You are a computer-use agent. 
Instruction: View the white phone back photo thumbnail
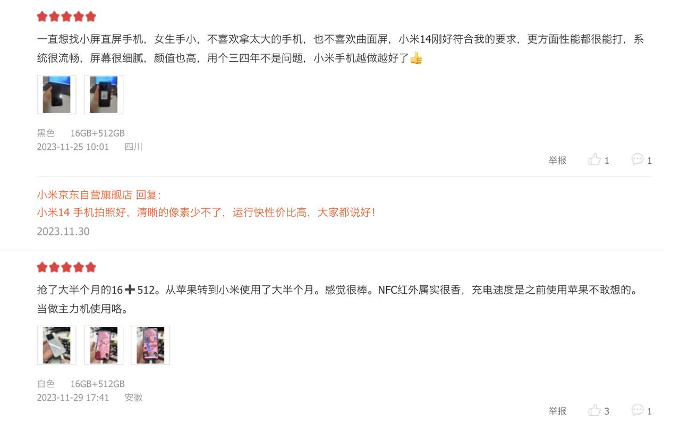tap(56, 345)
